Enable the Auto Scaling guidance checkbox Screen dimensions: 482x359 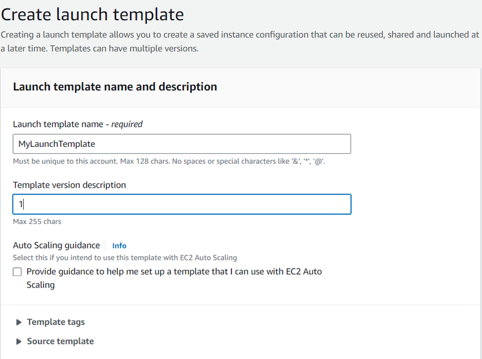tap(18, 272)
